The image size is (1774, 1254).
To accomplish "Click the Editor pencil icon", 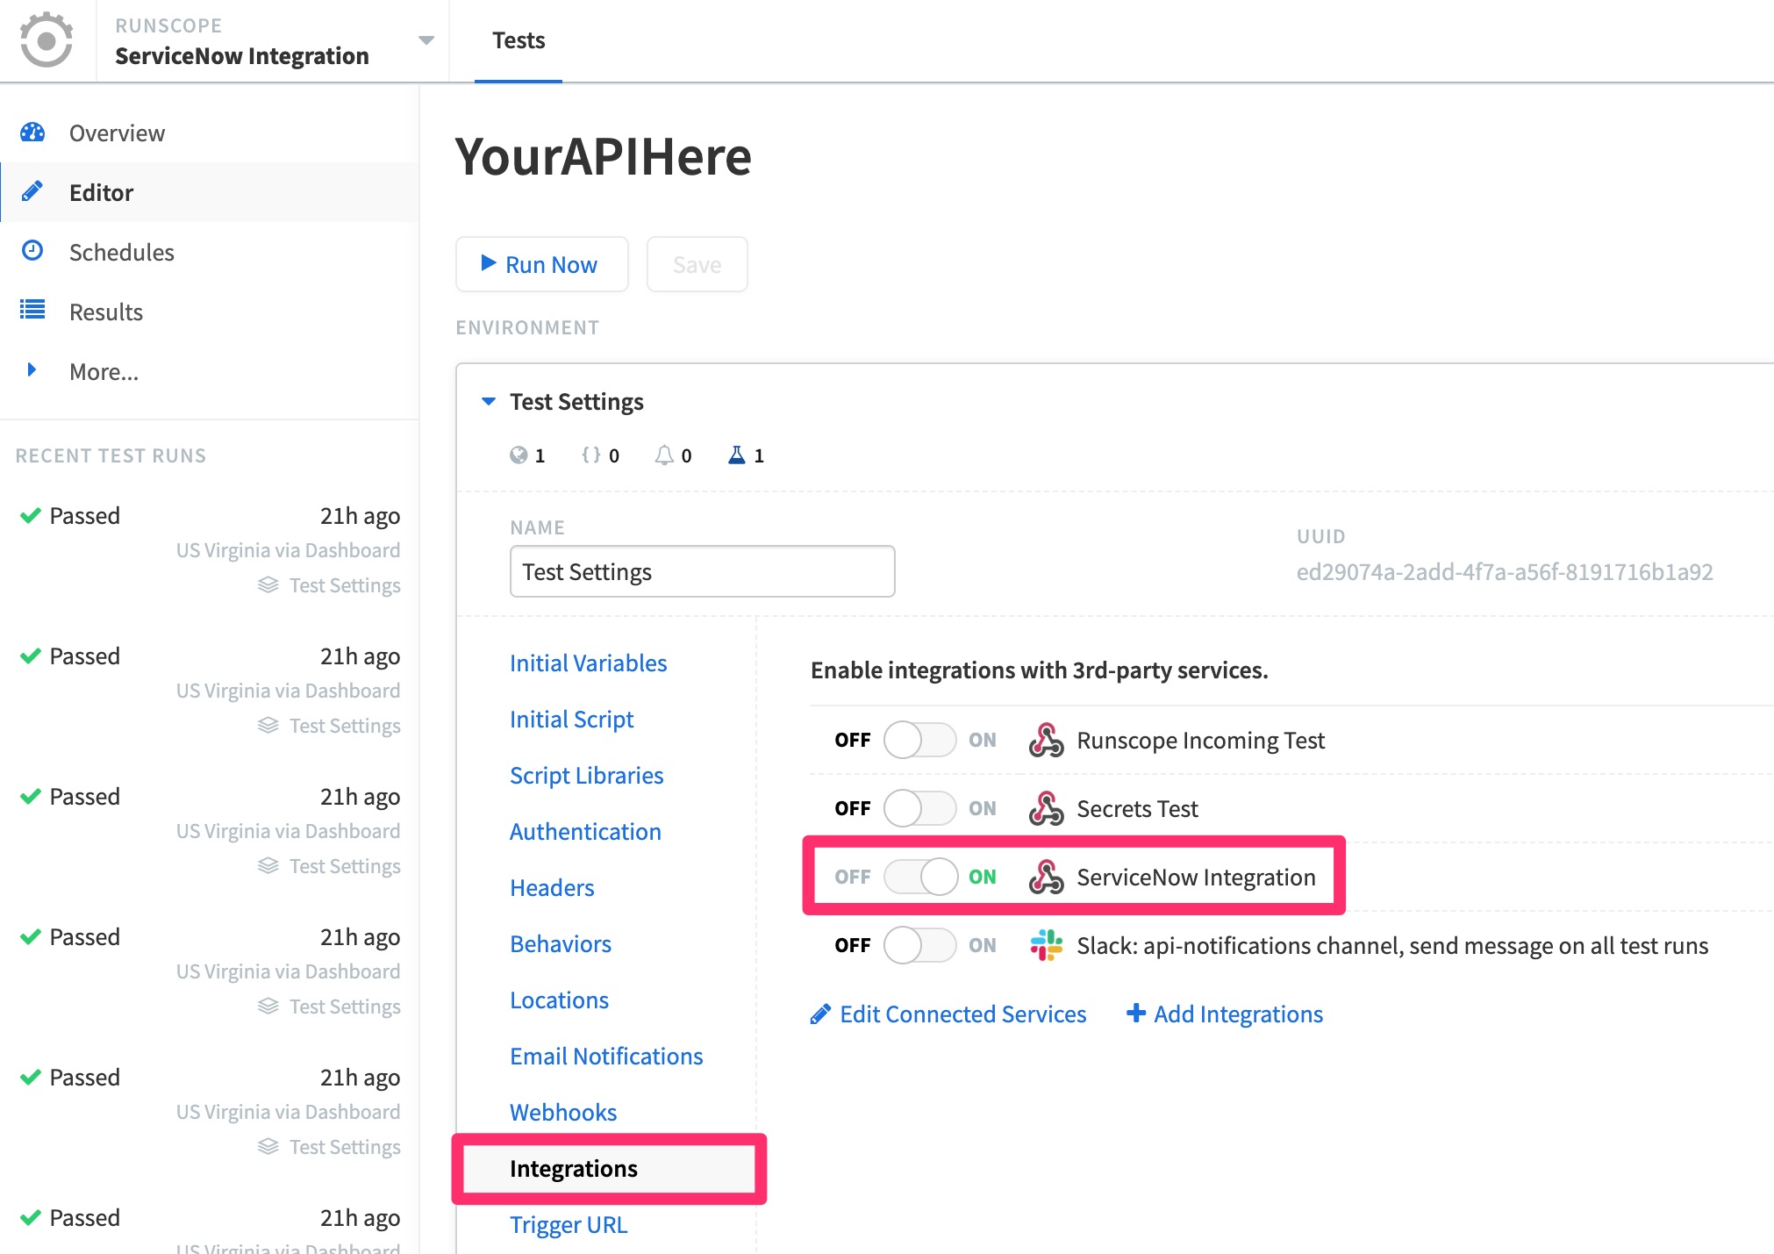I will (x=32, y=191).
